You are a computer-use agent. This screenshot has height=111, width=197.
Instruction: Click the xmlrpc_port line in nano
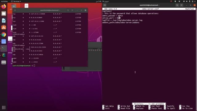111,18
